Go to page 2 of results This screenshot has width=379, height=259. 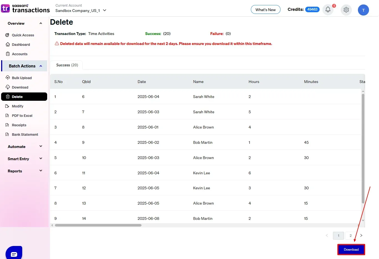(x=350, y=235)
